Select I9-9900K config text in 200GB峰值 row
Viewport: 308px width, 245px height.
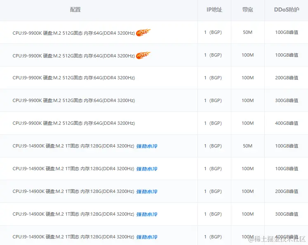[x=74, y=78]
